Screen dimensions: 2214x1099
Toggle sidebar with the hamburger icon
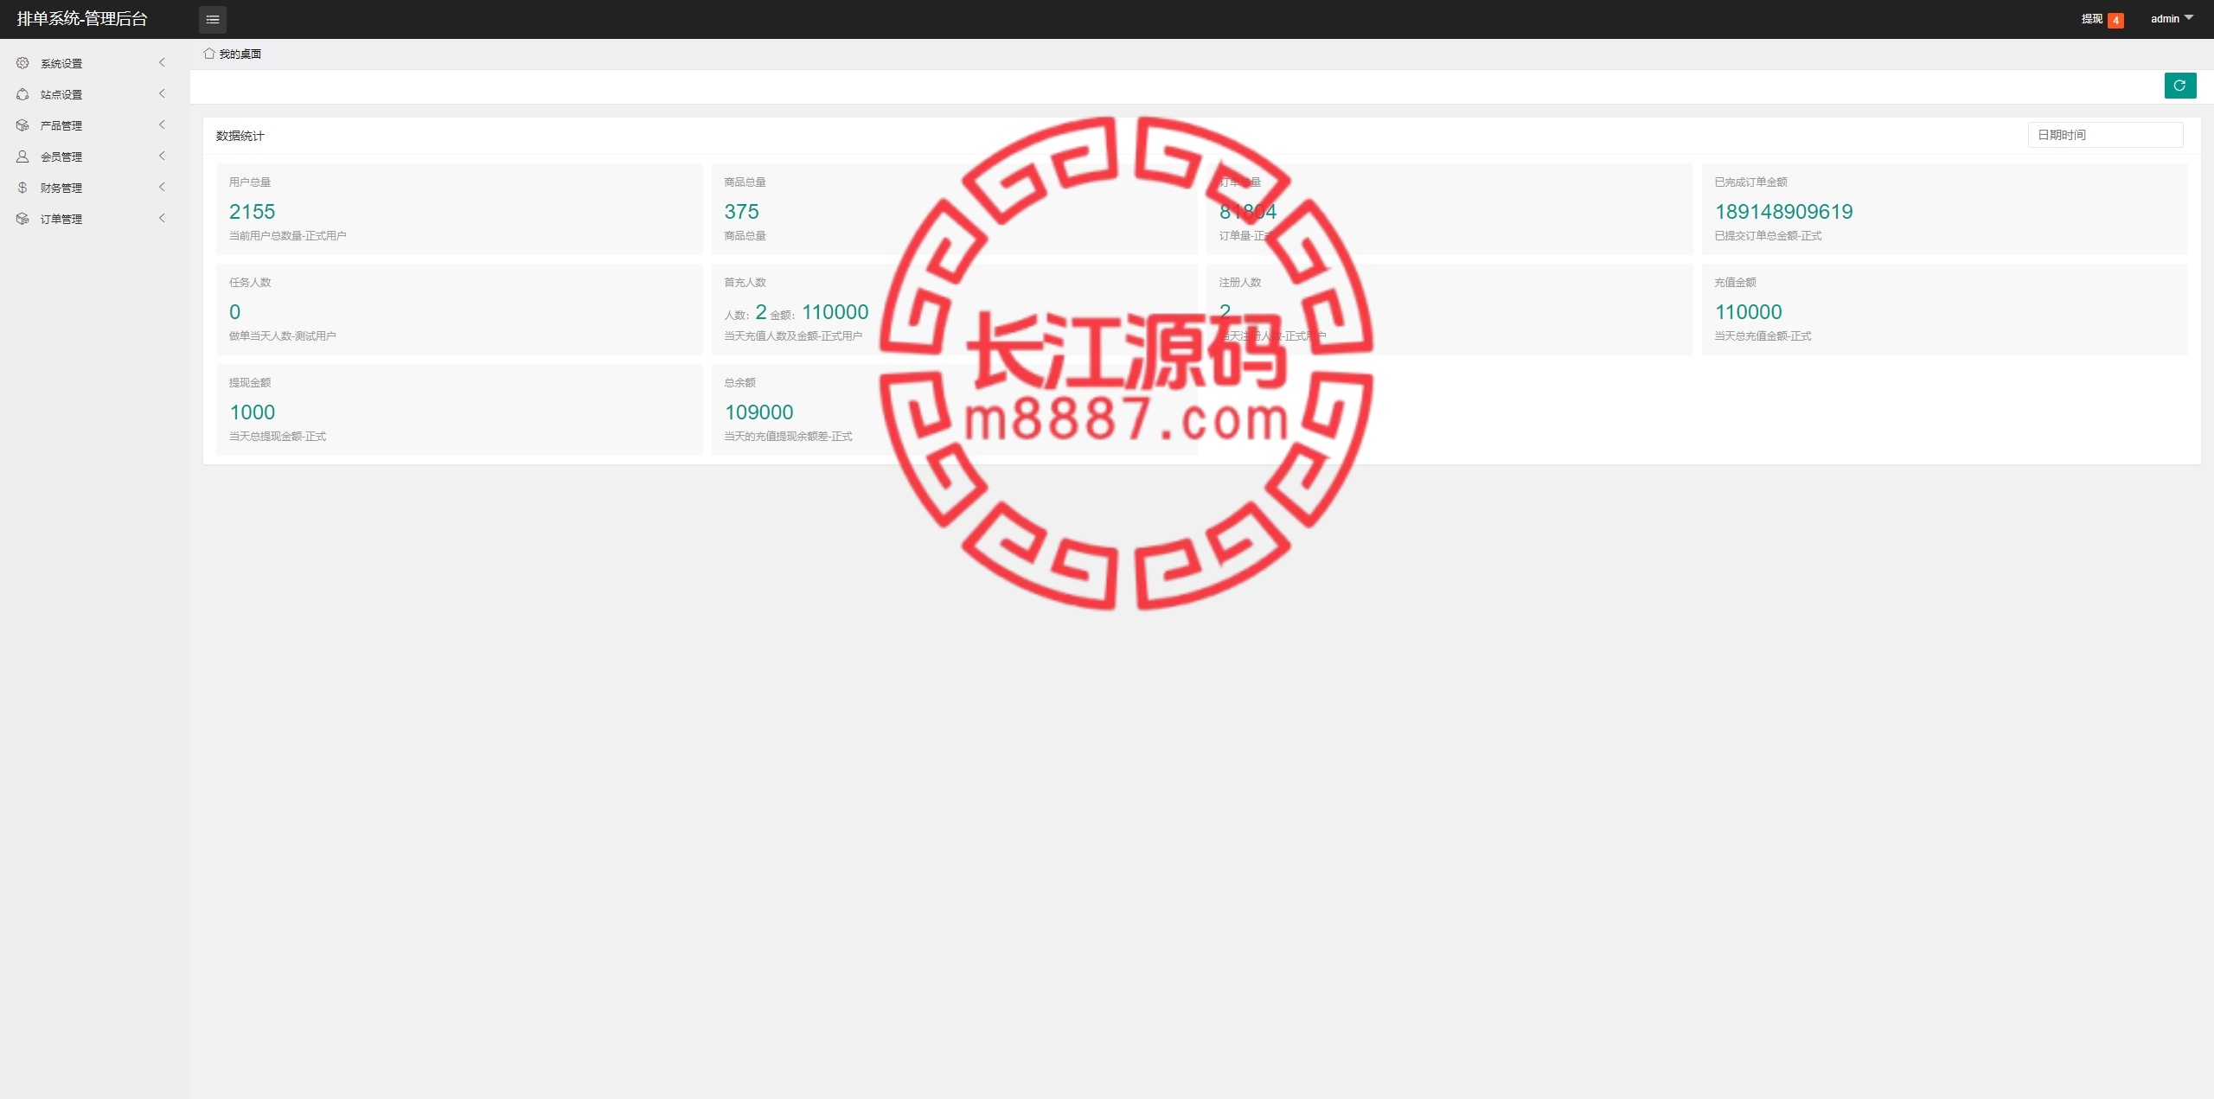[213, 19]
